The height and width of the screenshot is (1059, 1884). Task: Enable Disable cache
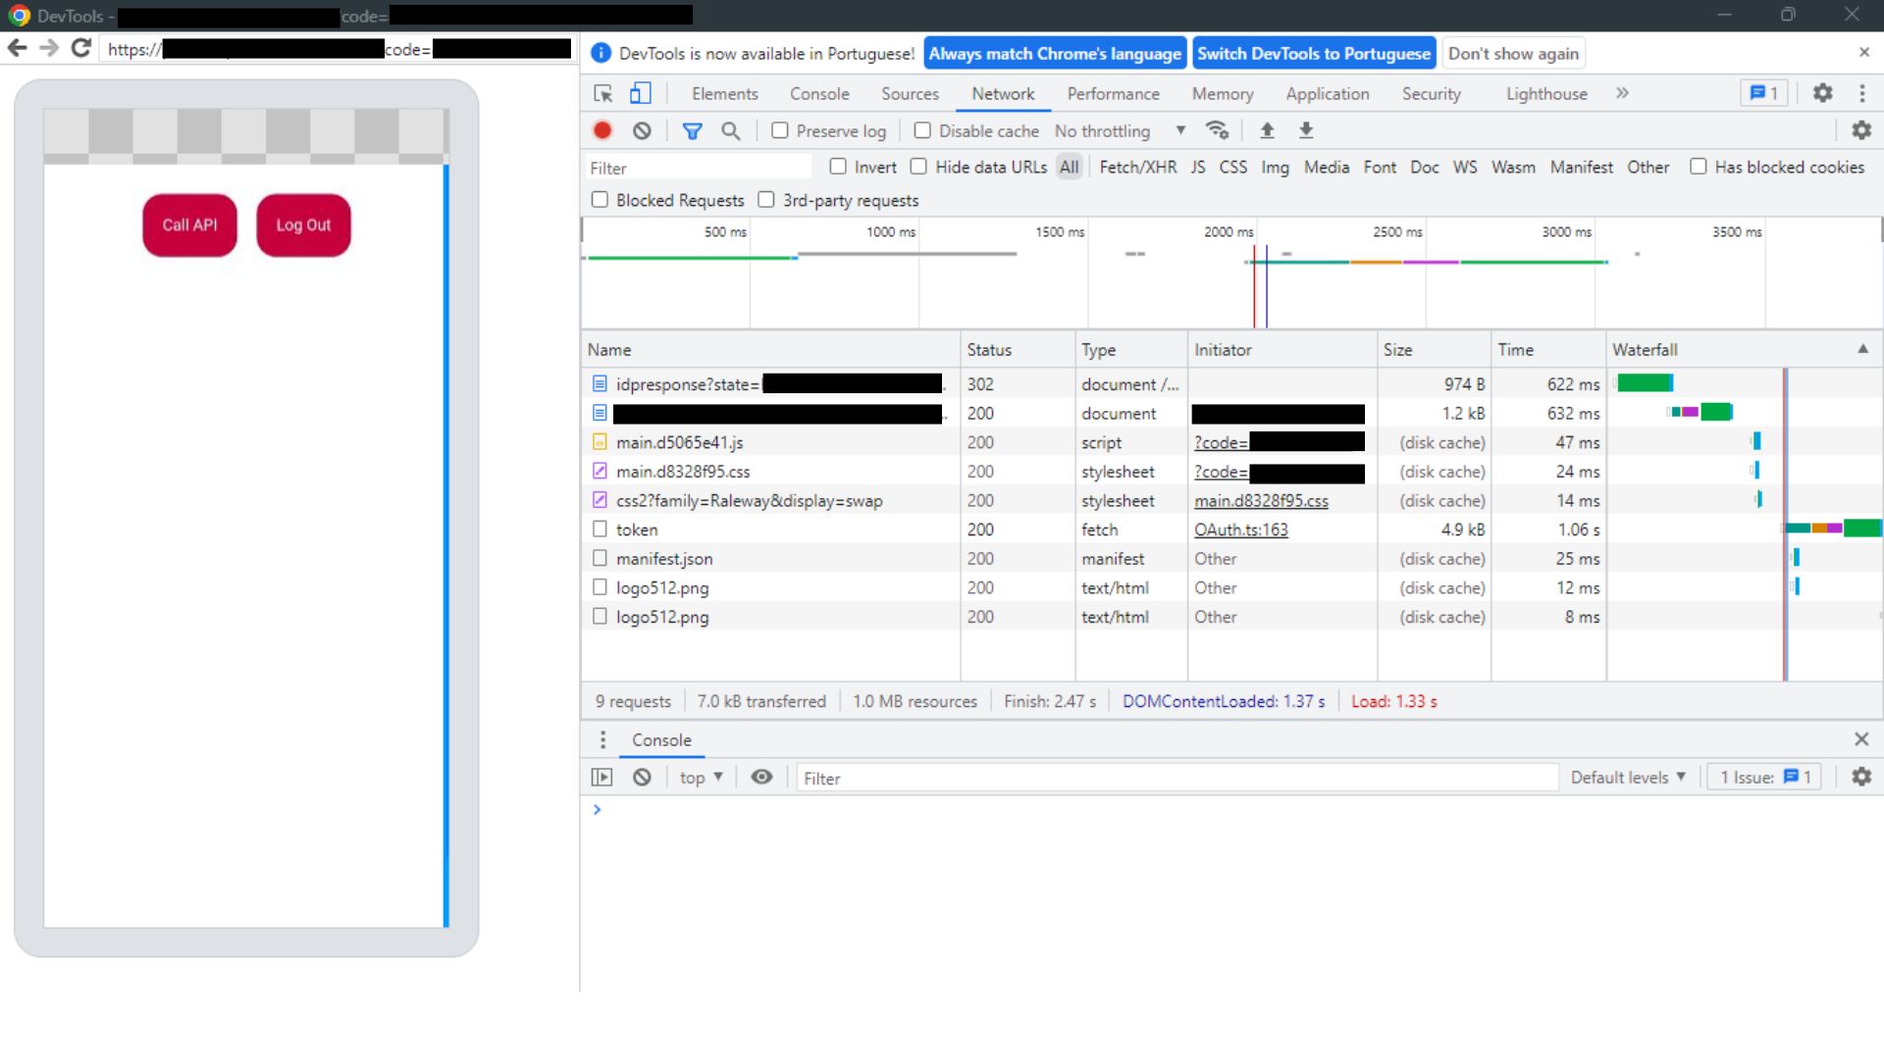(922, 130)
